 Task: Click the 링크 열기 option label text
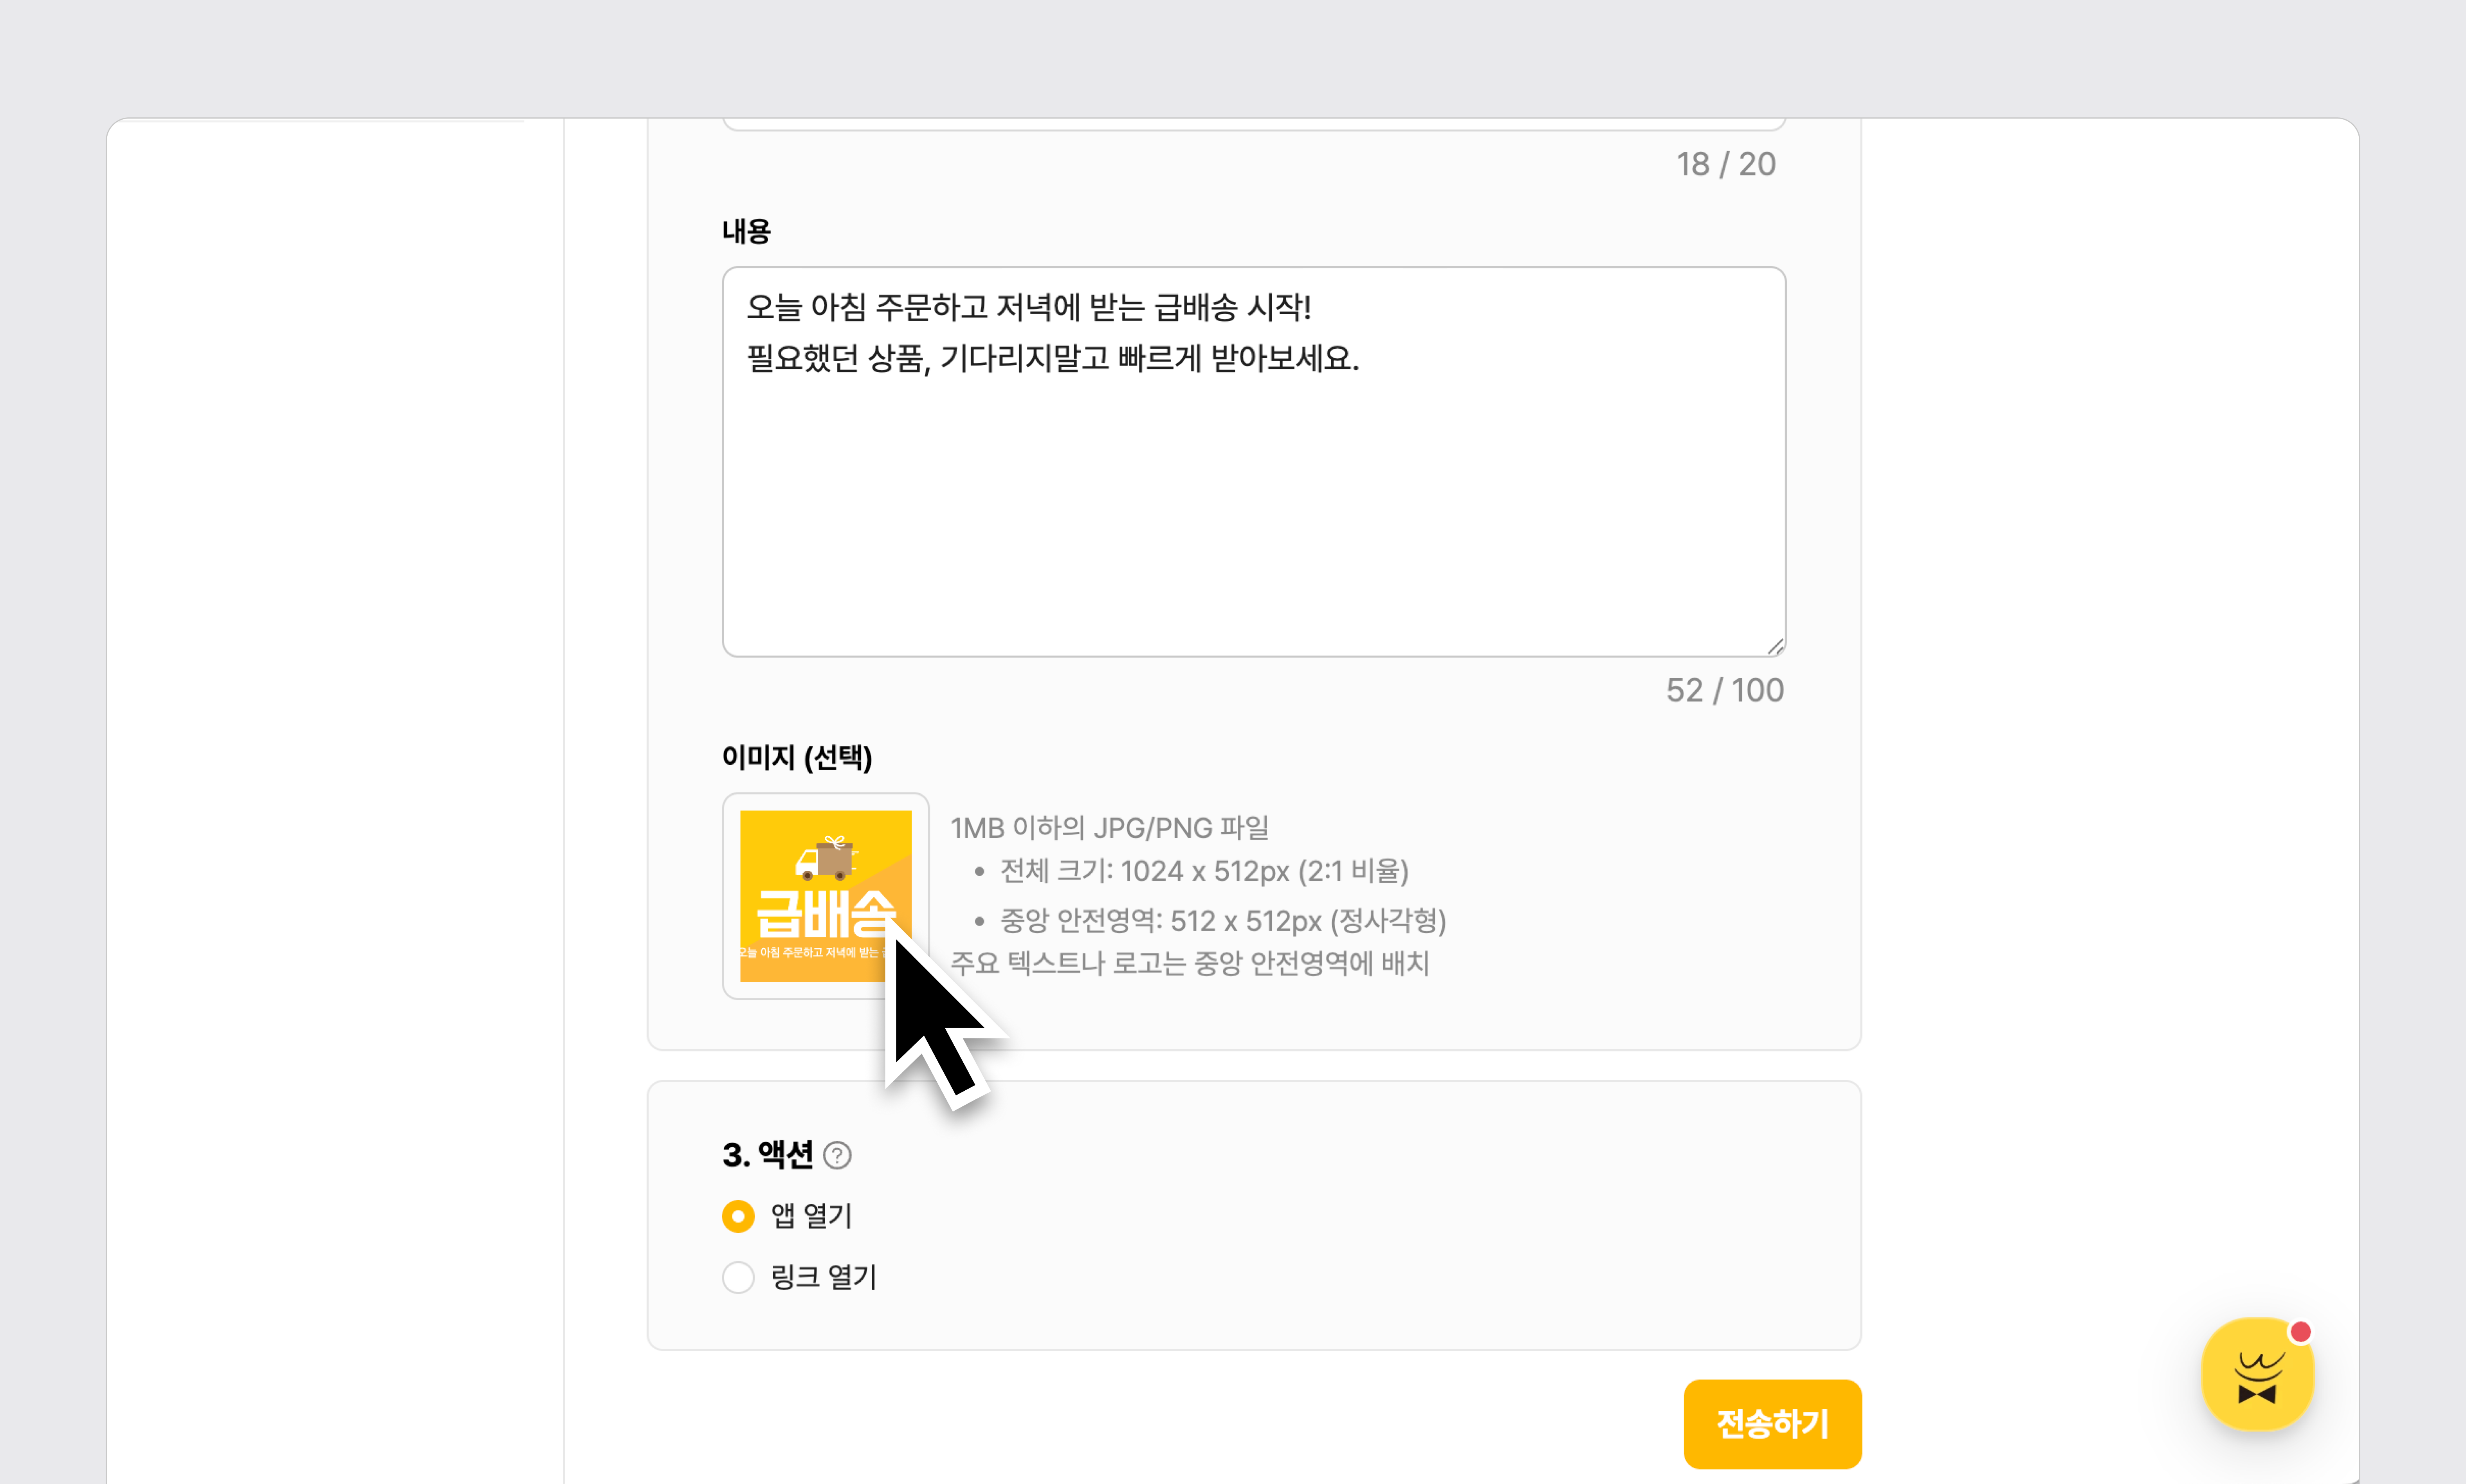coord(823,1277)
